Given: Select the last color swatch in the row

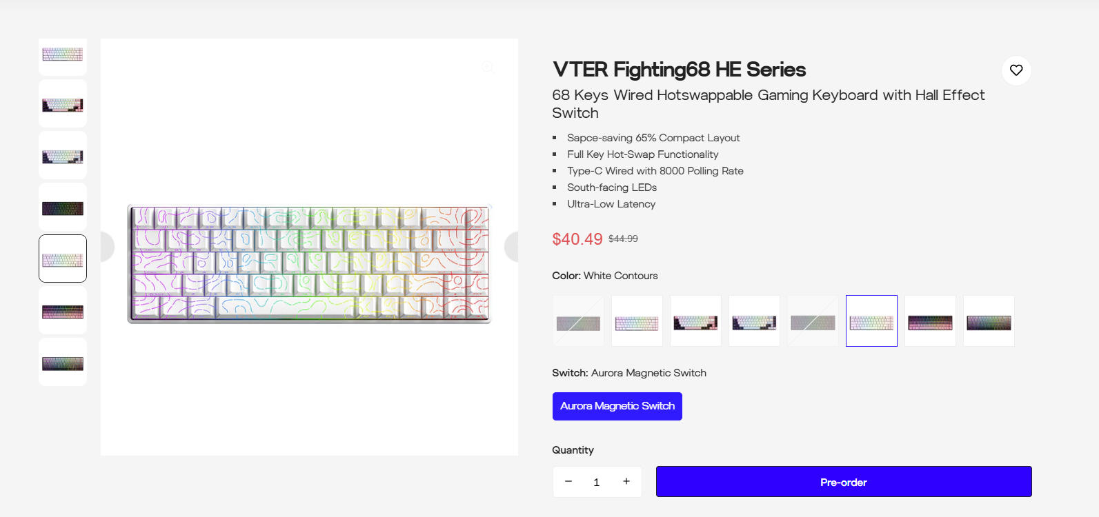Looking at the screenshot, I should tap(989, 321).
